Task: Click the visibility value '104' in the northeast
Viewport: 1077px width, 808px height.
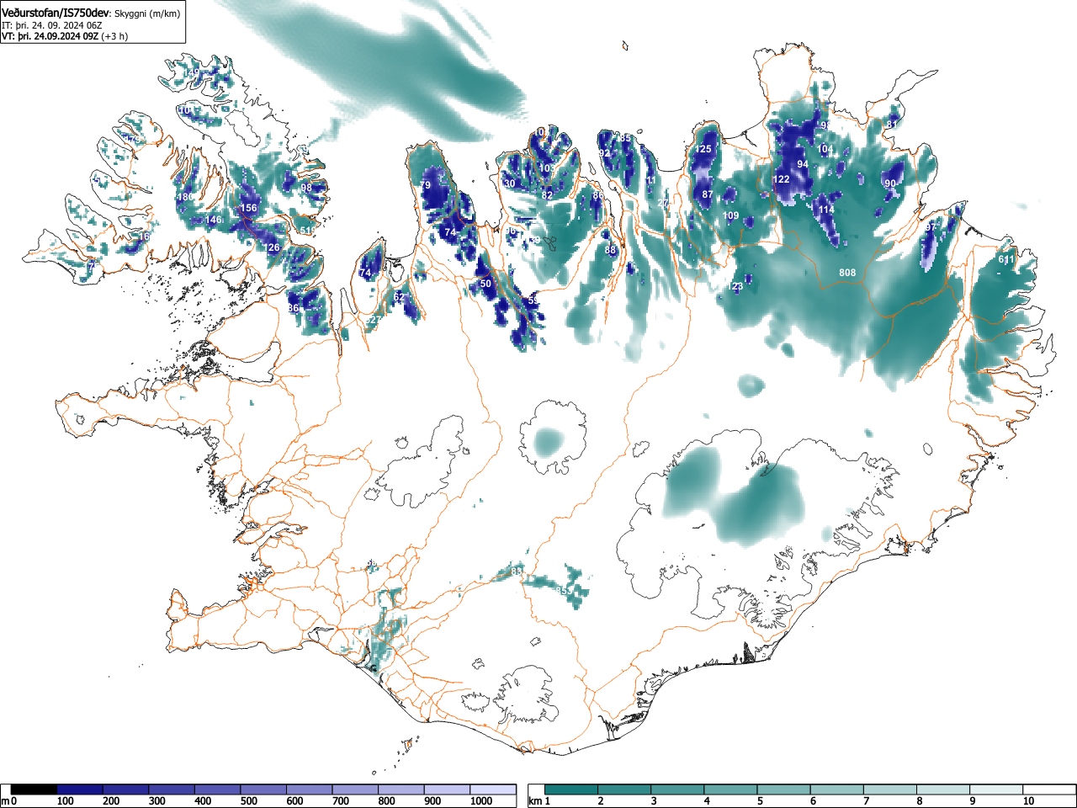Action: pos(825,149)
